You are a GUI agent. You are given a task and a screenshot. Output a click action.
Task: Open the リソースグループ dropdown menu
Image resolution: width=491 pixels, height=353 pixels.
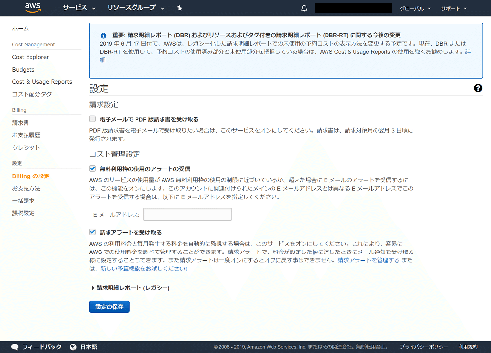point(136,8)
